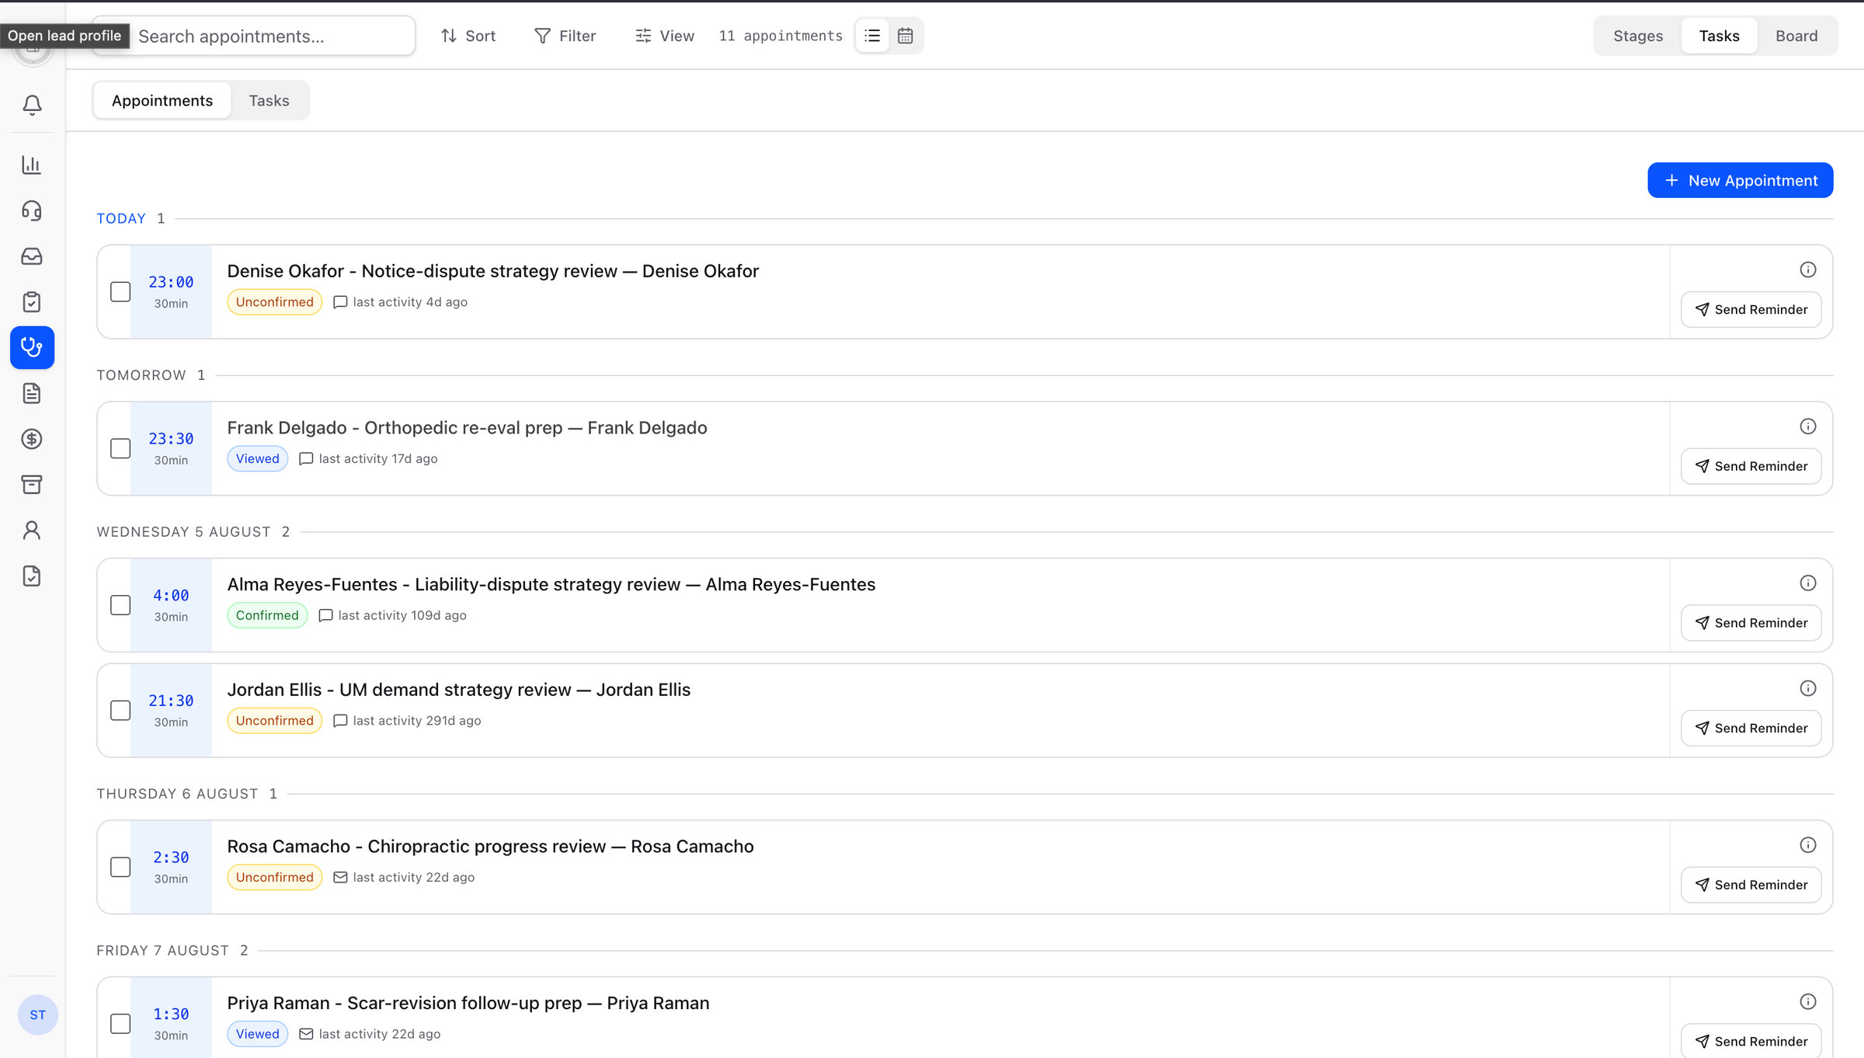Open the ST user avatar
Screen dimensions: 1864x1058
(37, 1014)
